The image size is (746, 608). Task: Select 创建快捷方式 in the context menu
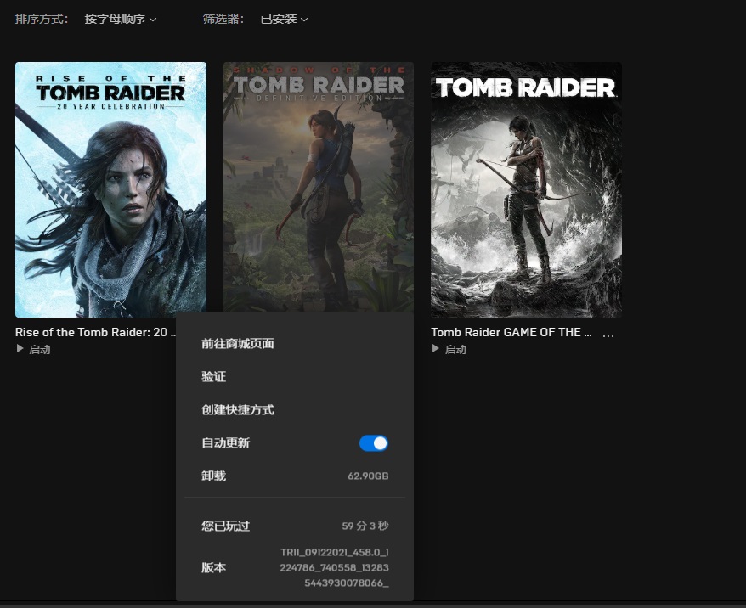tap(237, 410)
